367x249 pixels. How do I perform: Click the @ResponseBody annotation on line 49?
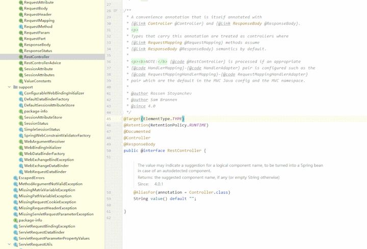(140, 144)
